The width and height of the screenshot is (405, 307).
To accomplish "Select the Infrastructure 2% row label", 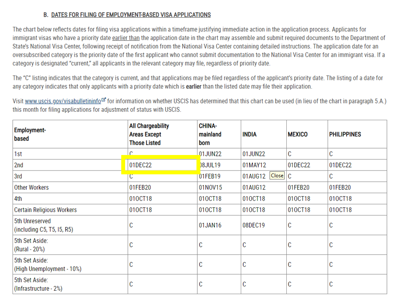I will click(x=38, y=284).
